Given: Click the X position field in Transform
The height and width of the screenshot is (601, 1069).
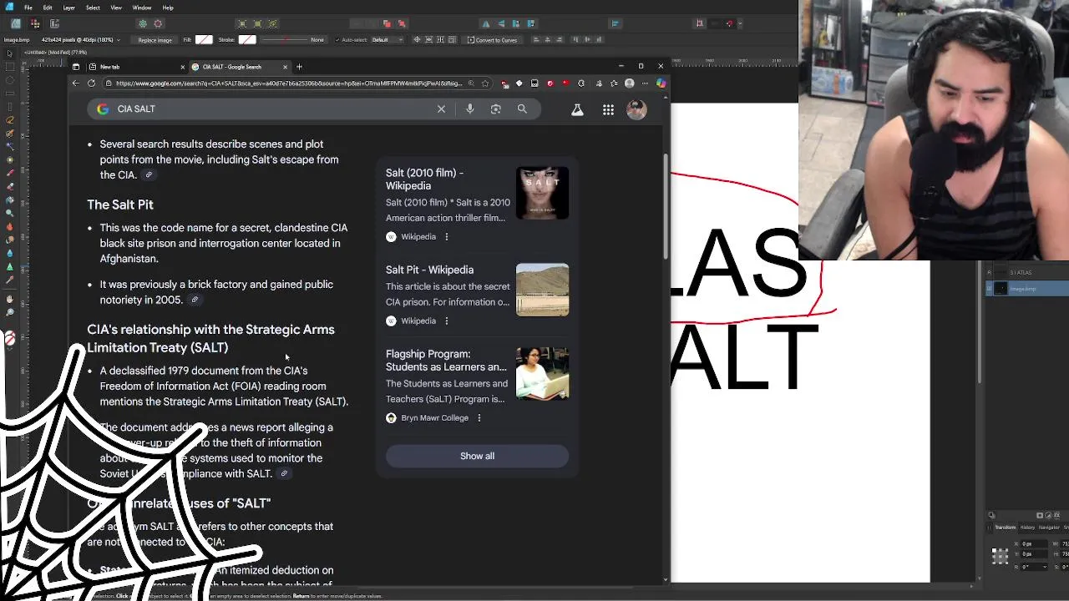Looking at the screenshot, I should tap(1032, 544).
